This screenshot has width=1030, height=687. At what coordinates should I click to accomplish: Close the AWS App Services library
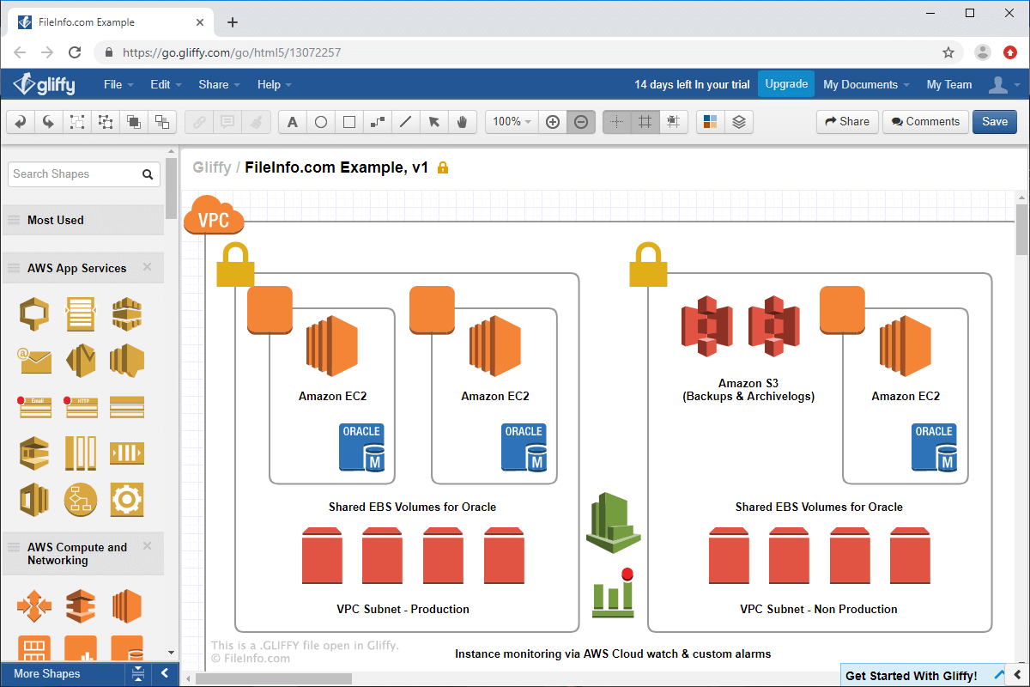147,267
